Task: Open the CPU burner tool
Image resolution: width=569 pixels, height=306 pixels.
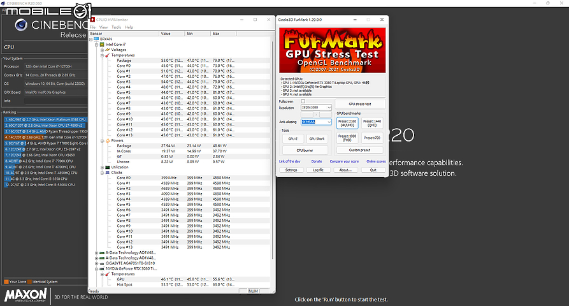Action: 305,150
